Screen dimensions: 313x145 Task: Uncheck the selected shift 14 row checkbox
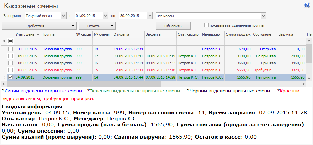tap(11, 77)
